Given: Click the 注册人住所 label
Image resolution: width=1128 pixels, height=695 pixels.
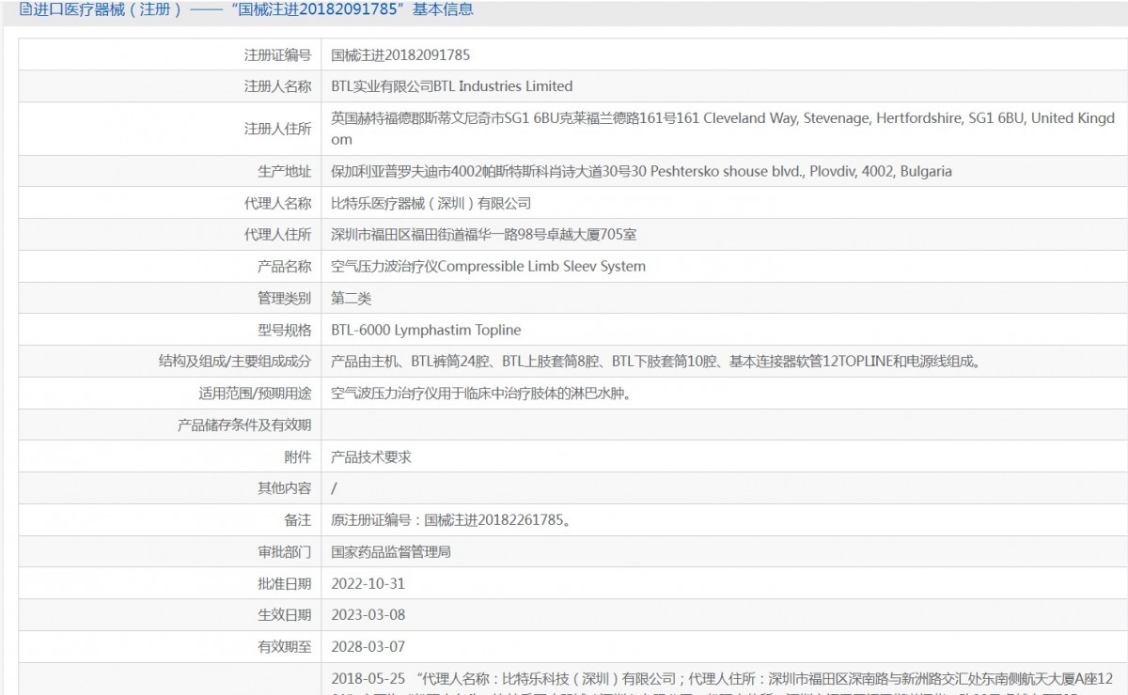Looking at the screenshot, I should click(x=277, y=129).
